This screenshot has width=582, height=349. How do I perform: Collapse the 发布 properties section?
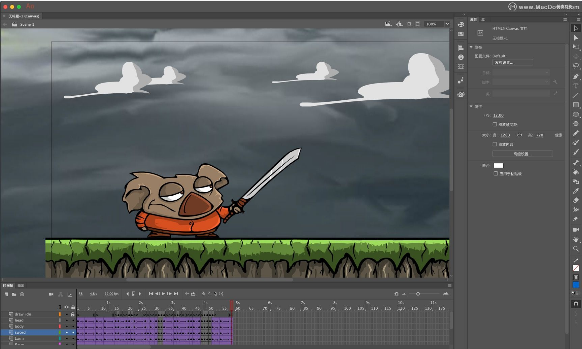[x=471, y=46]
